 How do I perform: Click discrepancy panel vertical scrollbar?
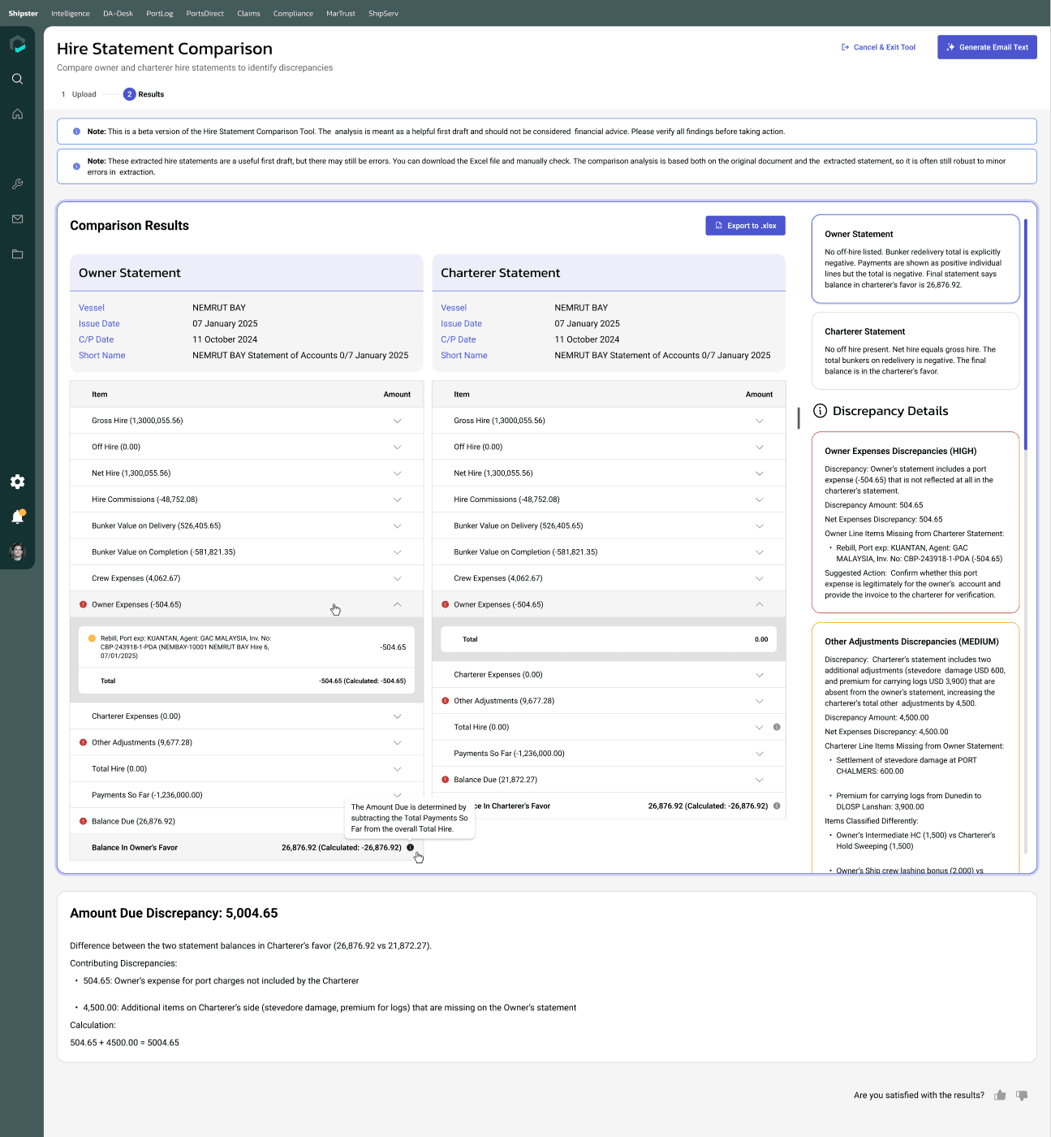[x=1026, y=335]
